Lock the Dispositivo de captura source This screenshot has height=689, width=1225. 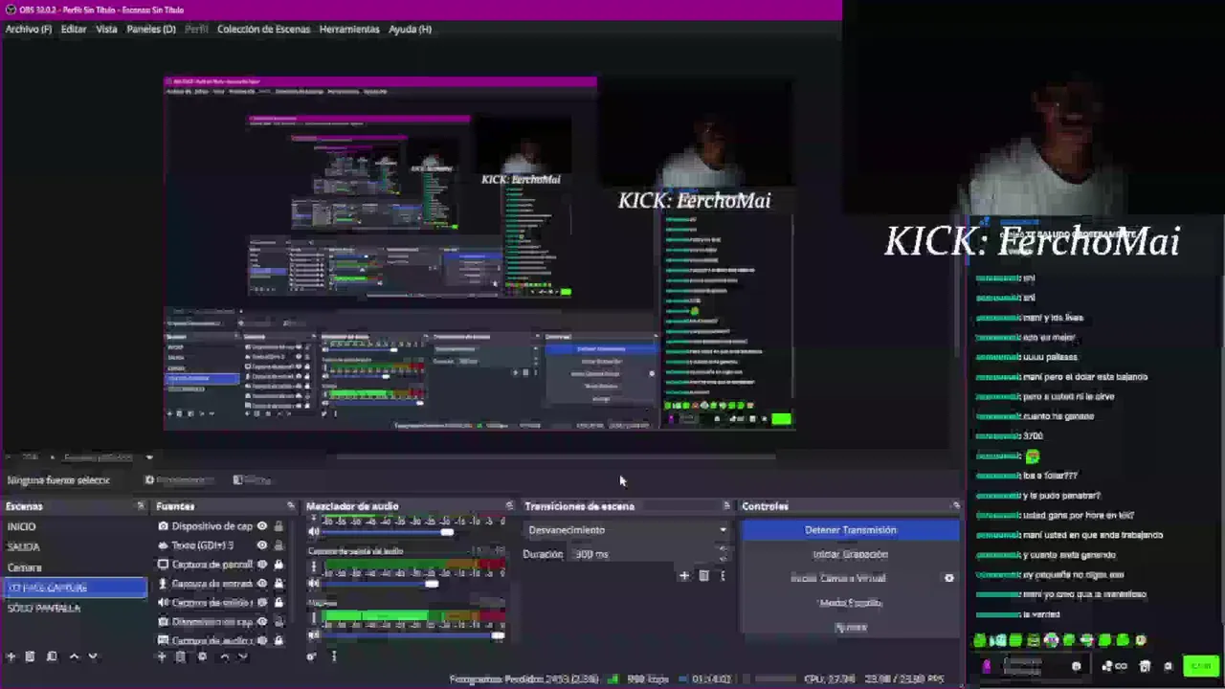point(278,526)
